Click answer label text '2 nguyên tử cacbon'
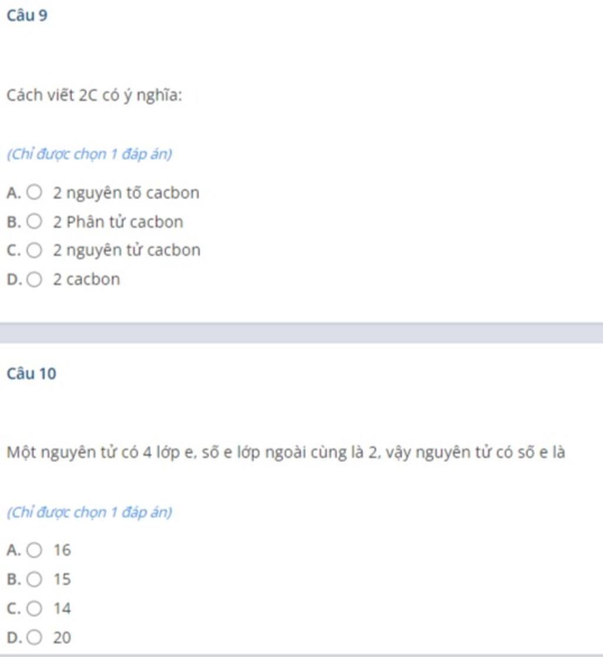 tap(127, 250)
